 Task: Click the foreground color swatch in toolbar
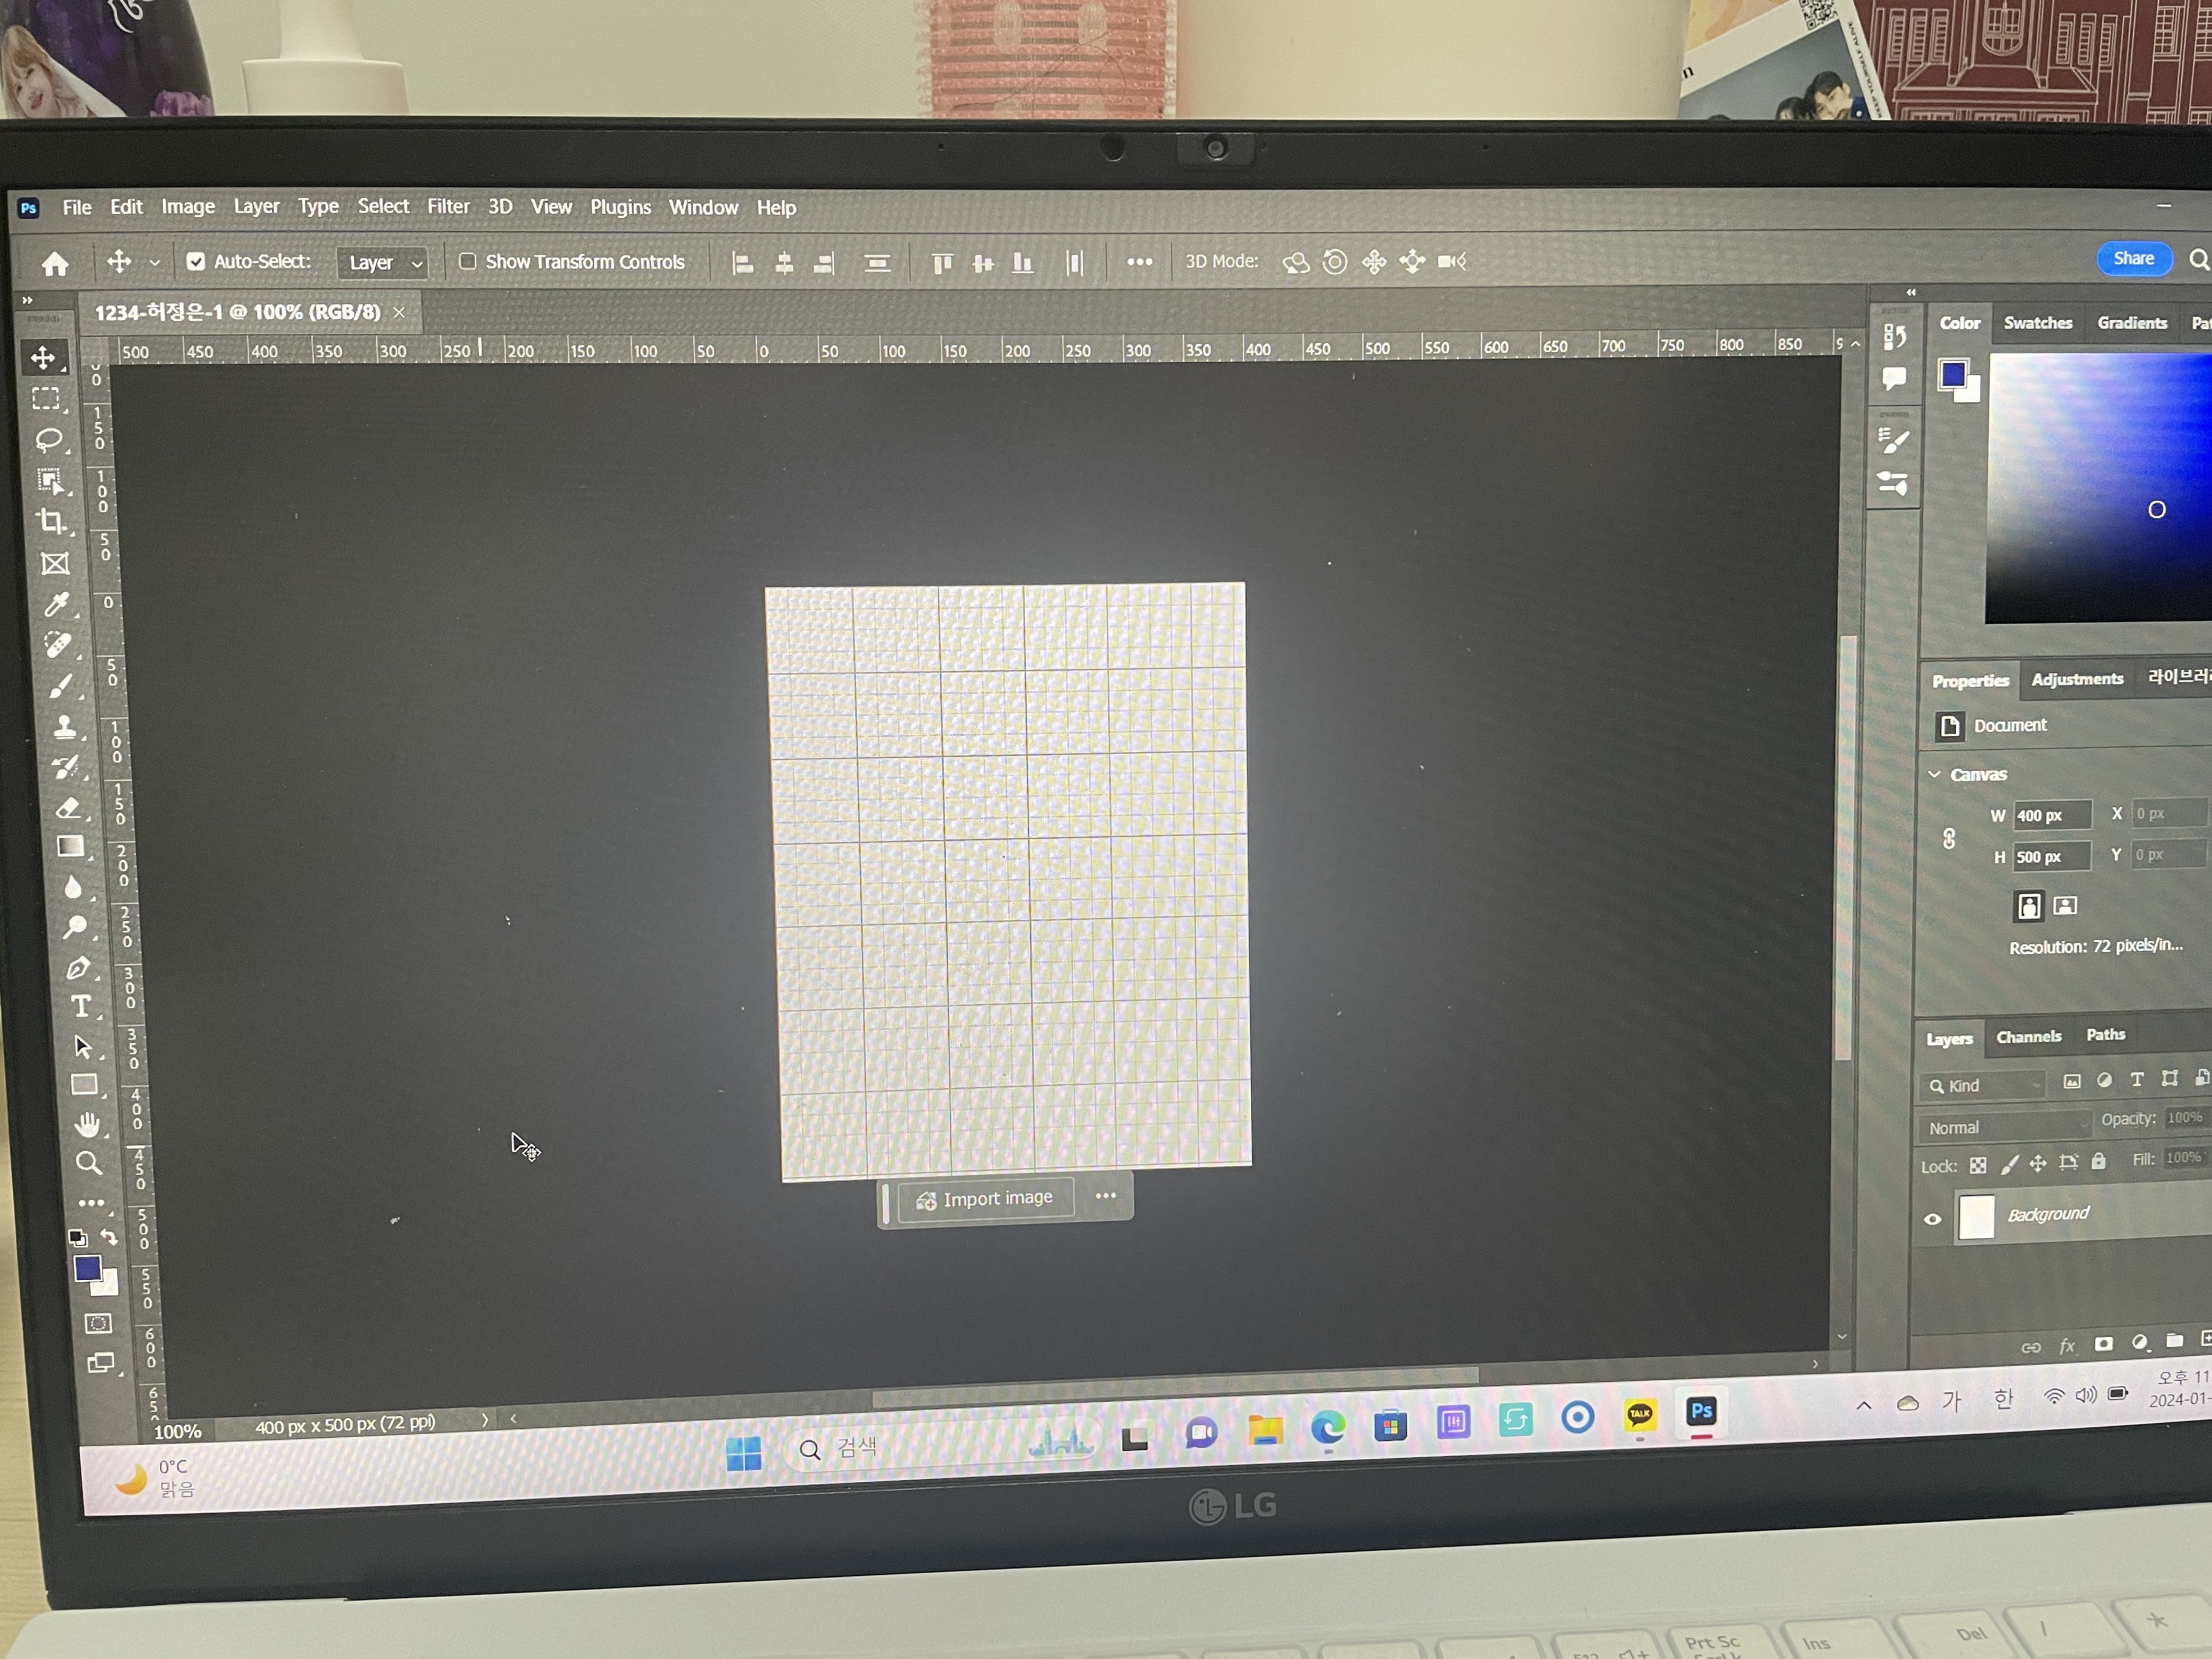tap(87, 1268)
